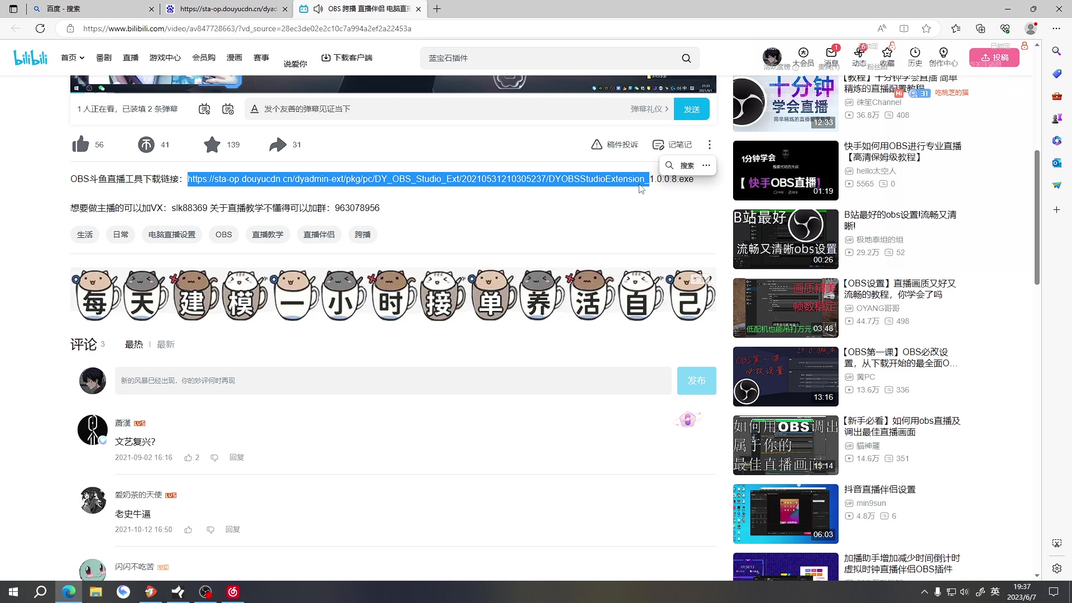Open 番剧 in navigation bar
The height and width of the screenshot is (603, 1072).
(x=104, y=58)
